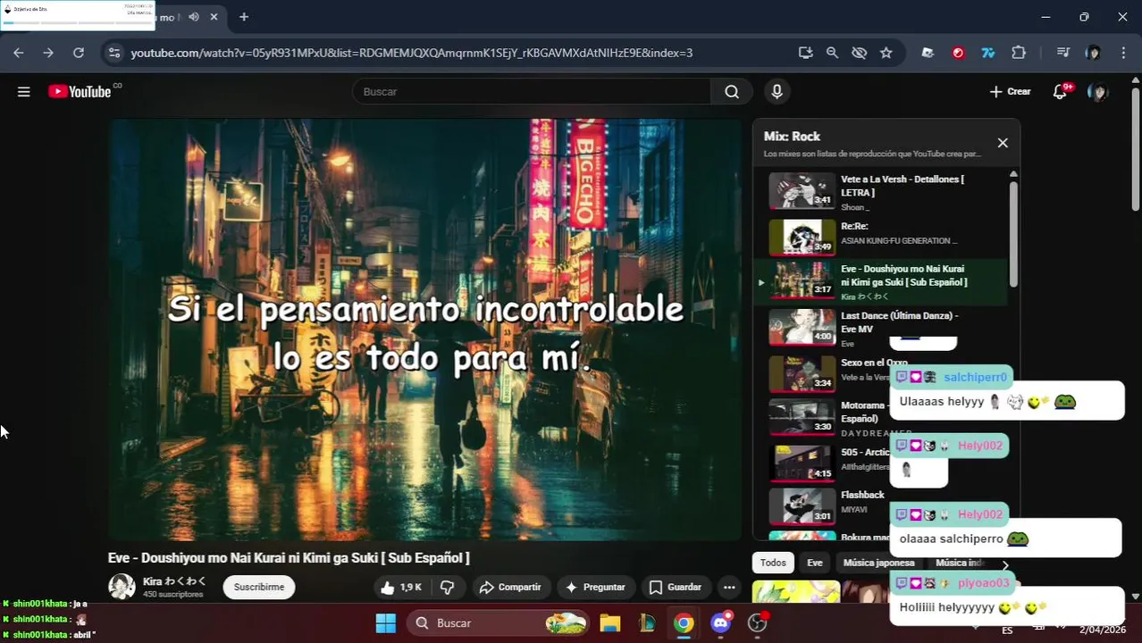Open the 7TV extension icon

tap(988, 53)
